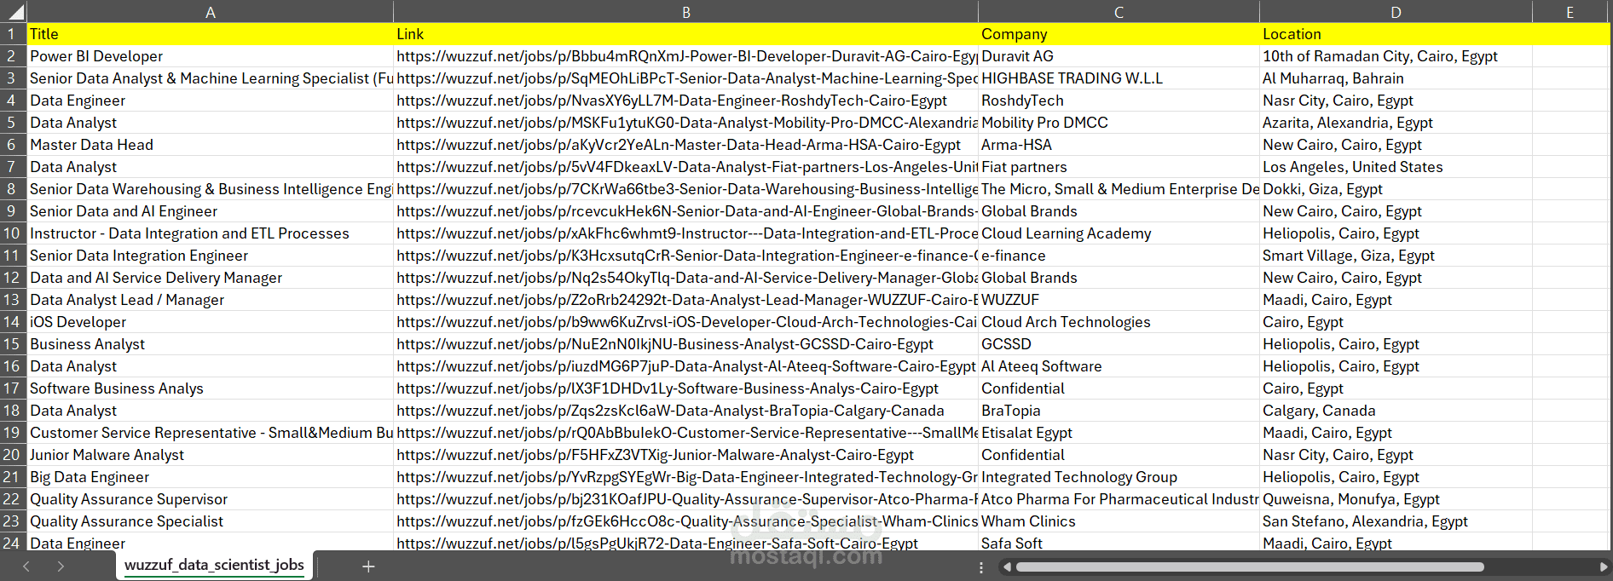Click the horizontal scrollbar's right arrow

(x=1604, y=567)
